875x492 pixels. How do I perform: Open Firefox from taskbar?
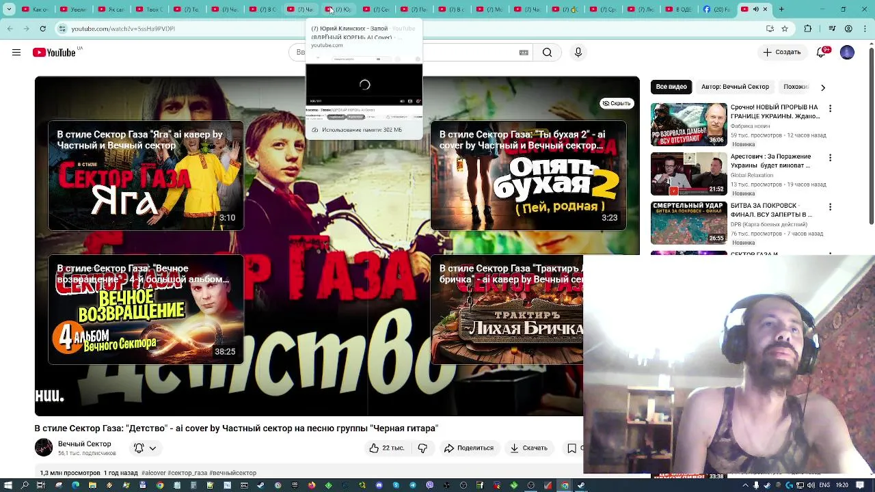tap(311, 485)
